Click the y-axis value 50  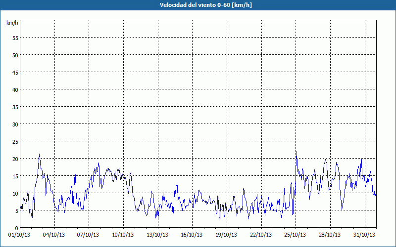click(x=15, y=55)
